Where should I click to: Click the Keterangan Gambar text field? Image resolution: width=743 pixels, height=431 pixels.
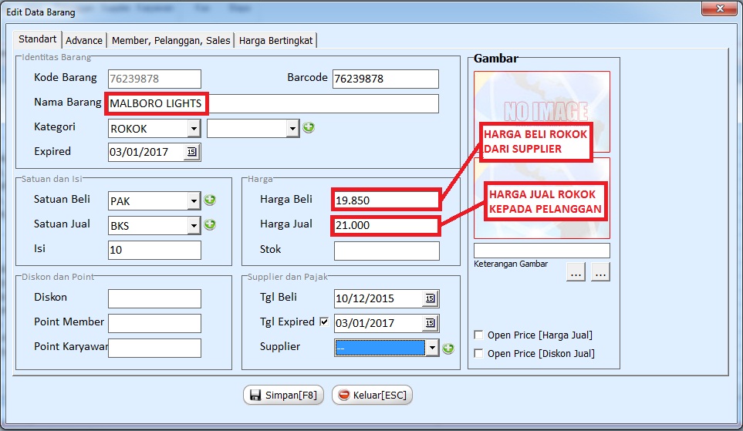pos(542,251)
